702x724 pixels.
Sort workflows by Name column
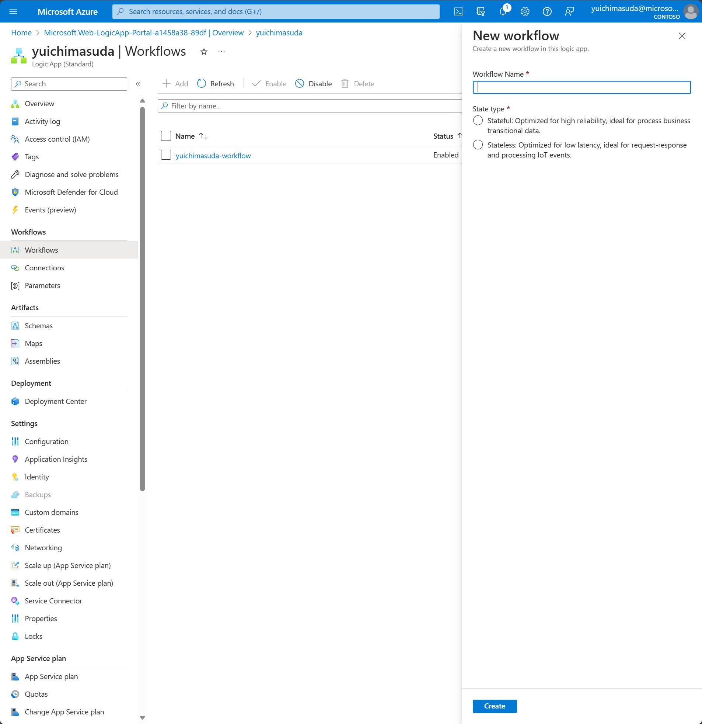tap(185, 136)
